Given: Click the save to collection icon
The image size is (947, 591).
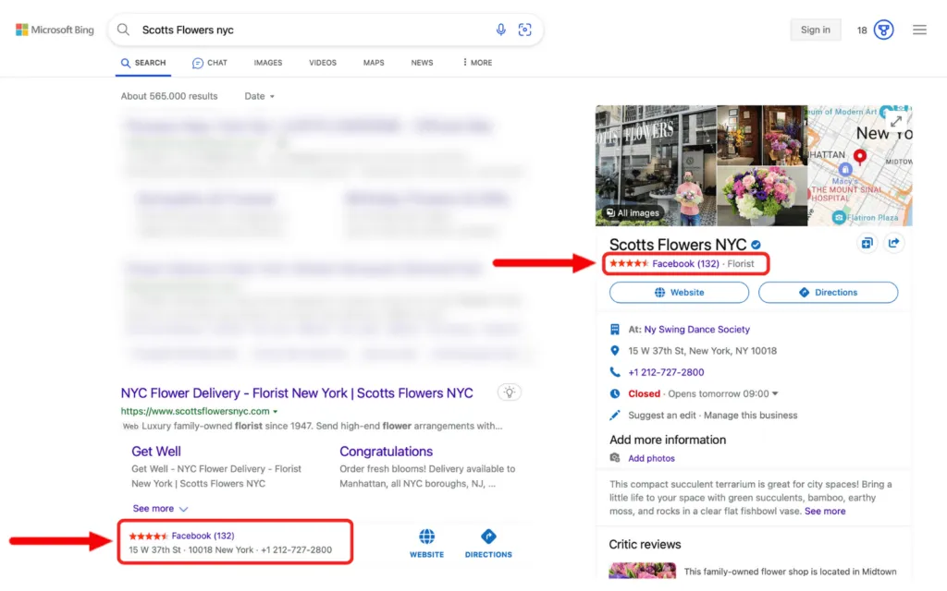Looking at the screenshot, I should [x=867, y=243].
